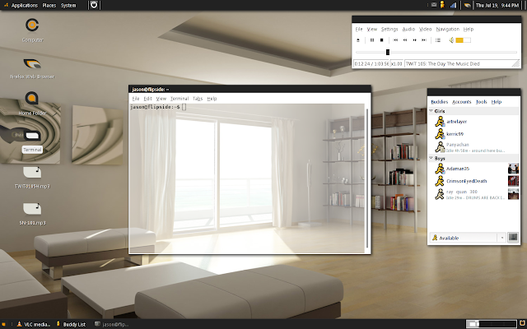Switch to VLC media taskbar button
Image resolution: width=527 pixels, height=329 pixels.
pos(34,324)
